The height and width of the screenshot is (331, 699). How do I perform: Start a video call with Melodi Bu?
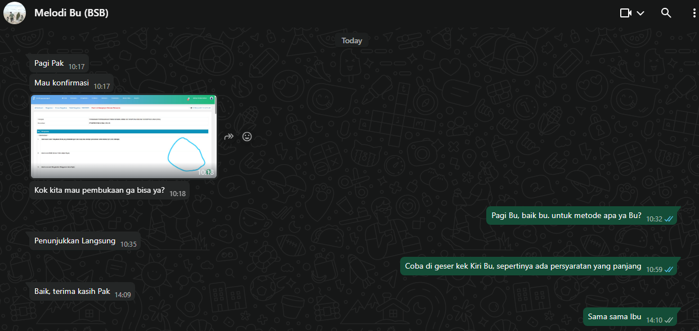coord(626,13)
